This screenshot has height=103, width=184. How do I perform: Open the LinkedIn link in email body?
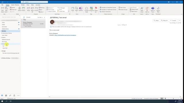tap(65, 35)
